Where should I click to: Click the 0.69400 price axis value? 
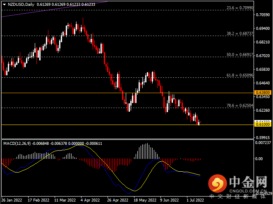(263, 29)
